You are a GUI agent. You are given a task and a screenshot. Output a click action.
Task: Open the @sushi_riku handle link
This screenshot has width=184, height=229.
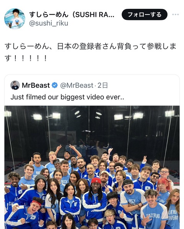coord(49,23)
